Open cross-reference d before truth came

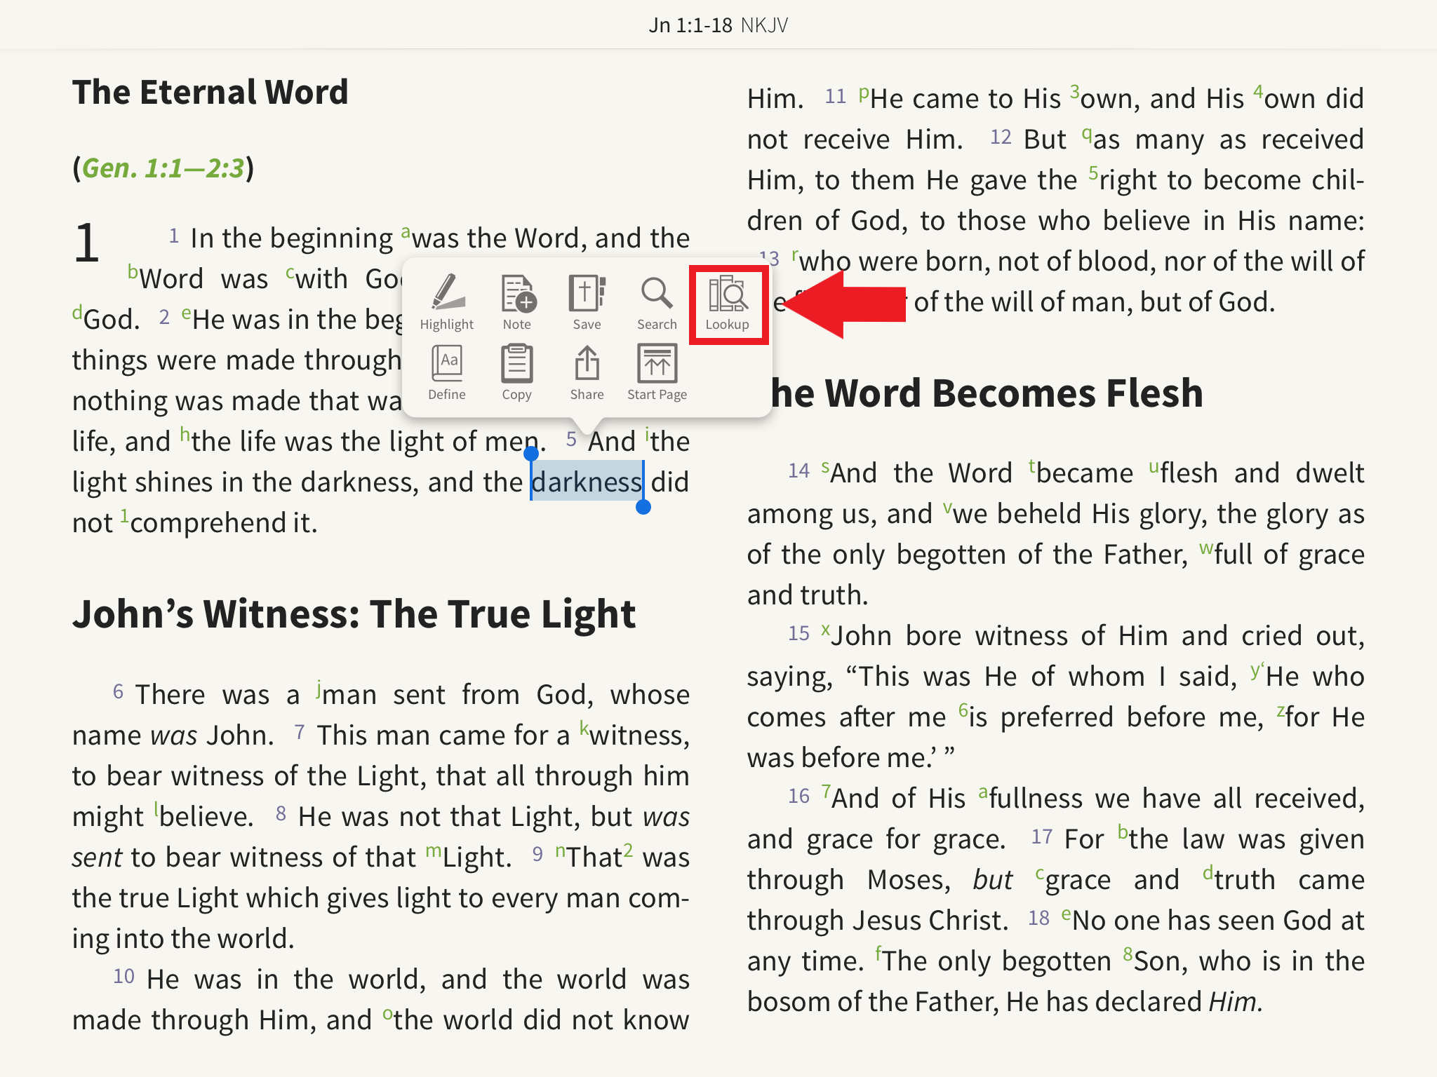point(1208,873)
